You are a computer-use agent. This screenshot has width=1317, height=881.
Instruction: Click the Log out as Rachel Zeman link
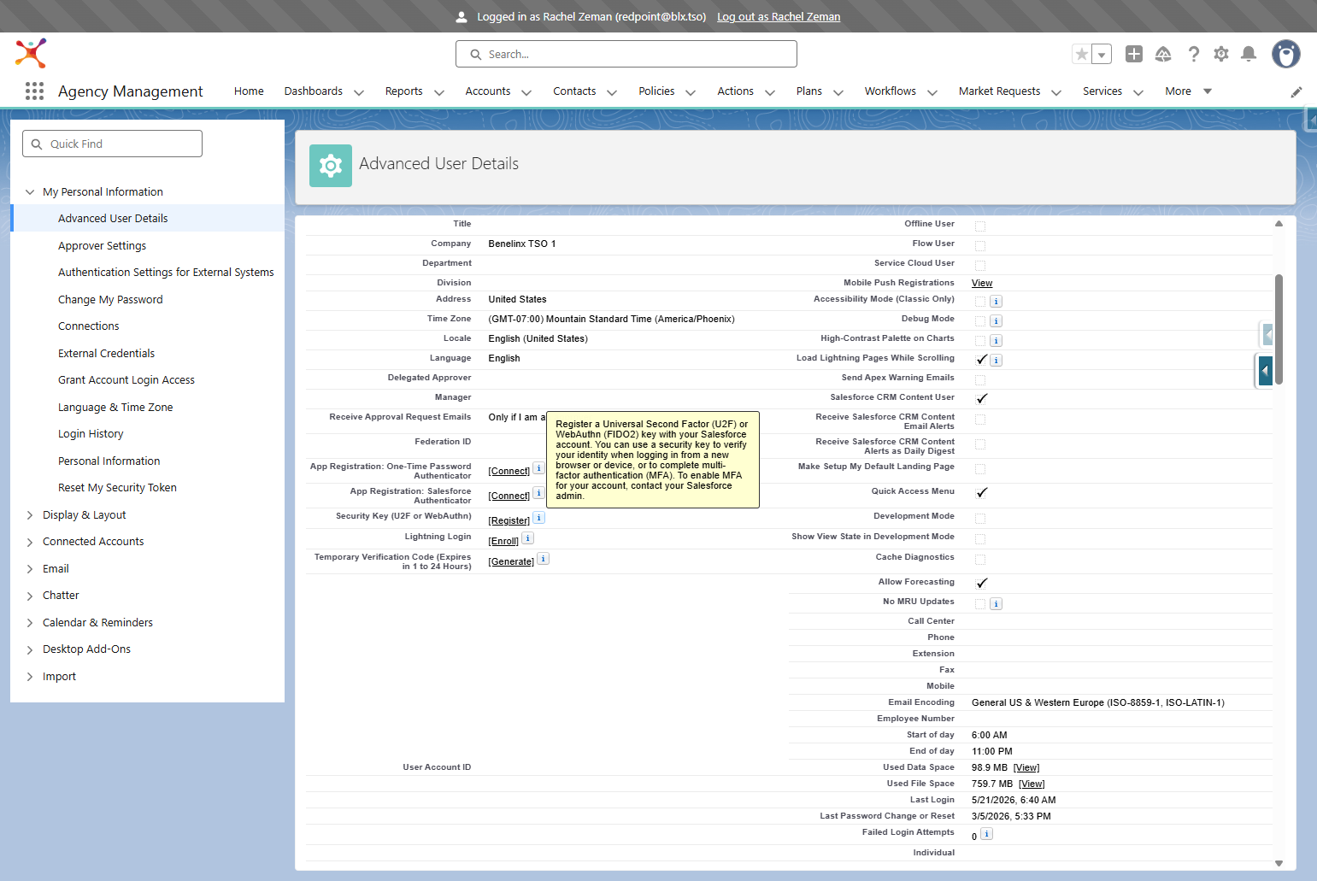[779, 17]
